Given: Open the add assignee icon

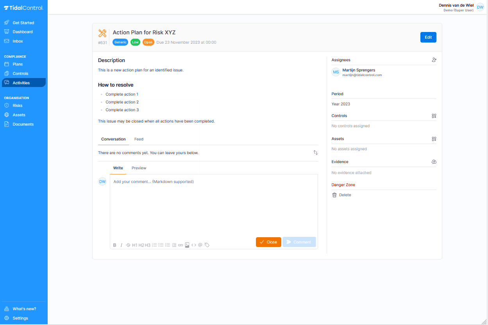Looking at the screenshot, I should [x=434, y=60].
